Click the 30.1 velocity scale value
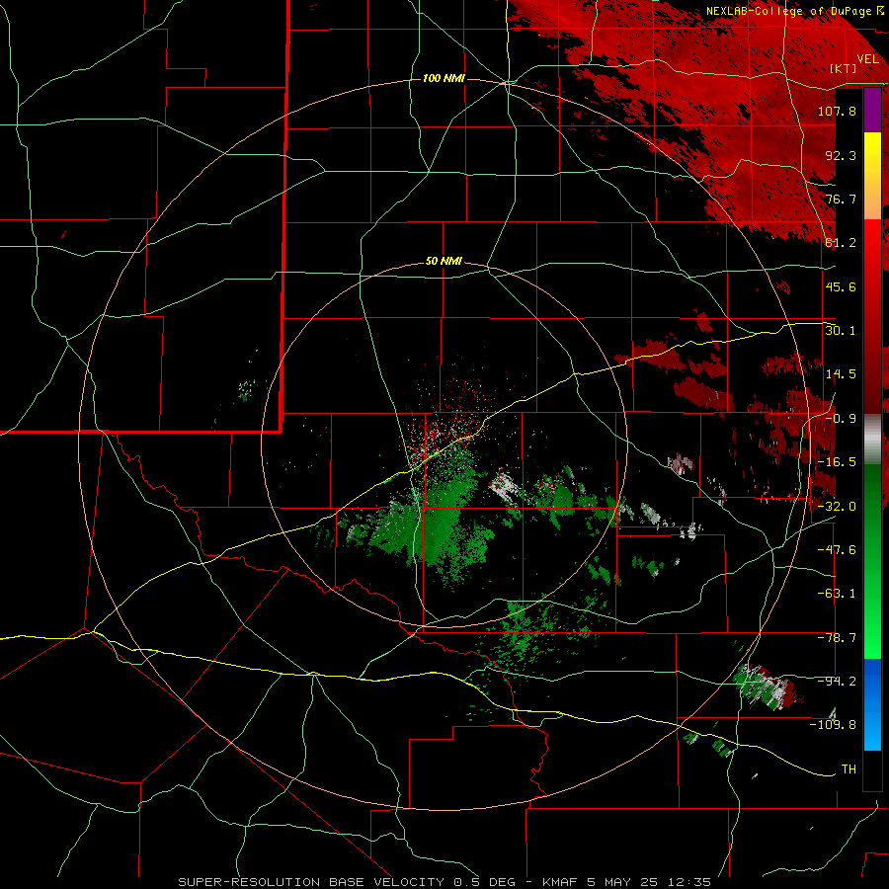Image resolution: width=889 pixels, height=889 pixels. tap(841, 331)
